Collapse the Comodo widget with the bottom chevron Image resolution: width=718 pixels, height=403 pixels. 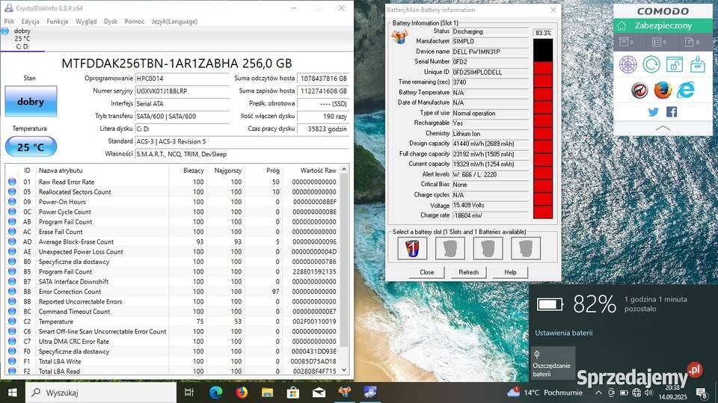pos(662,129)
